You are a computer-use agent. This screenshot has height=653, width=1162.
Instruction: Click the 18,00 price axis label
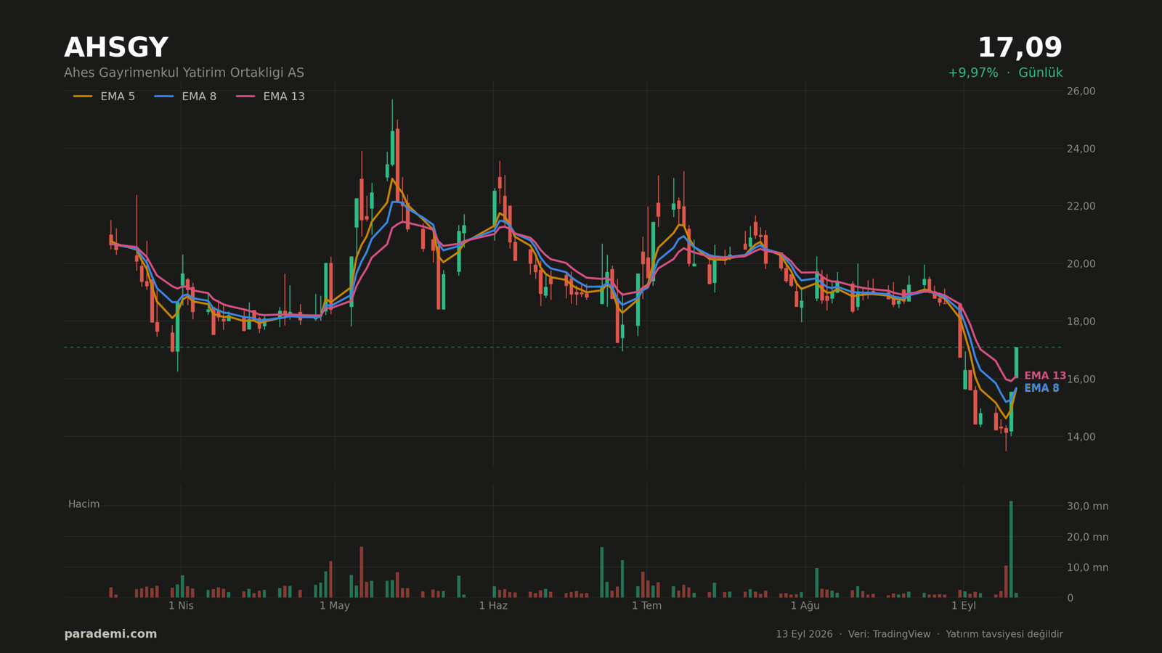[1081, 321]
